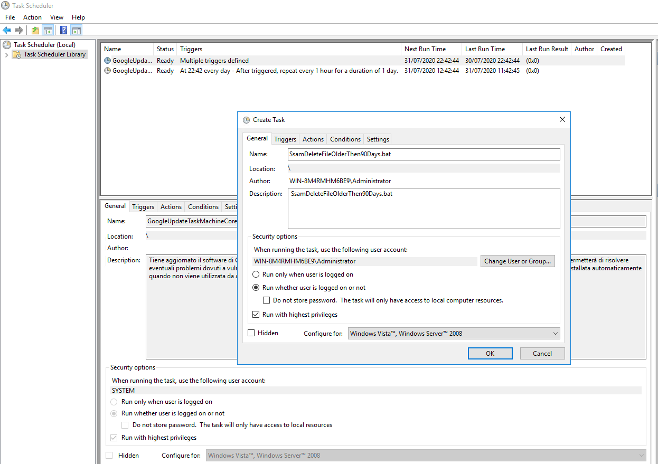Image resolution: width=658 pixels, height=464 pixels.
Task: Click the Task Scheduler Library folder icon
Action: 17,54
